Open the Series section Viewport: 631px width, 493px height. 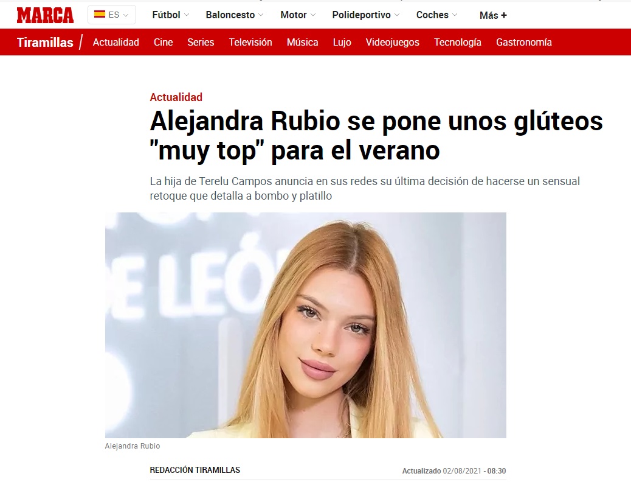pos(201,42)
